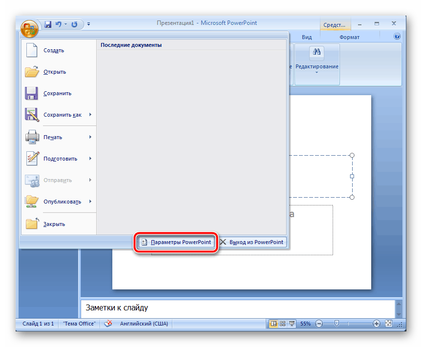This screenshot has width=422, height=347.
Task: Expand the Печать submenu arrow
Action: [x=90, y=137]
